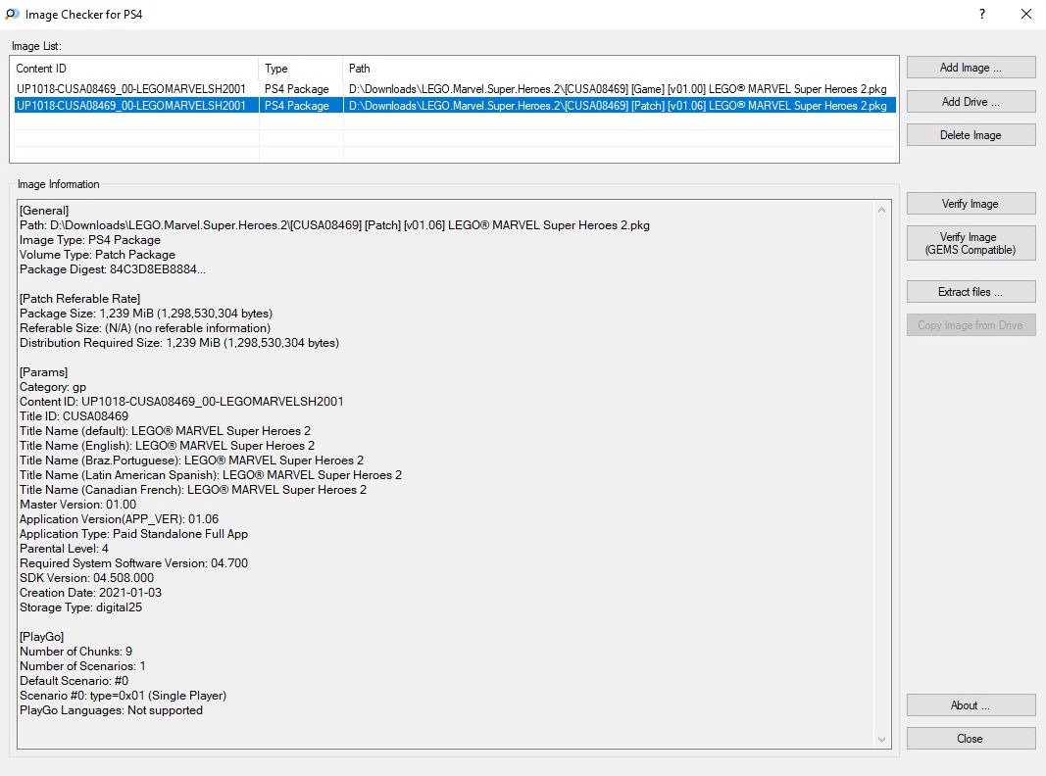Screen dimensions: 1046x776
Task: Click the Default Scenario: #0 line
Action: (75, 680)
